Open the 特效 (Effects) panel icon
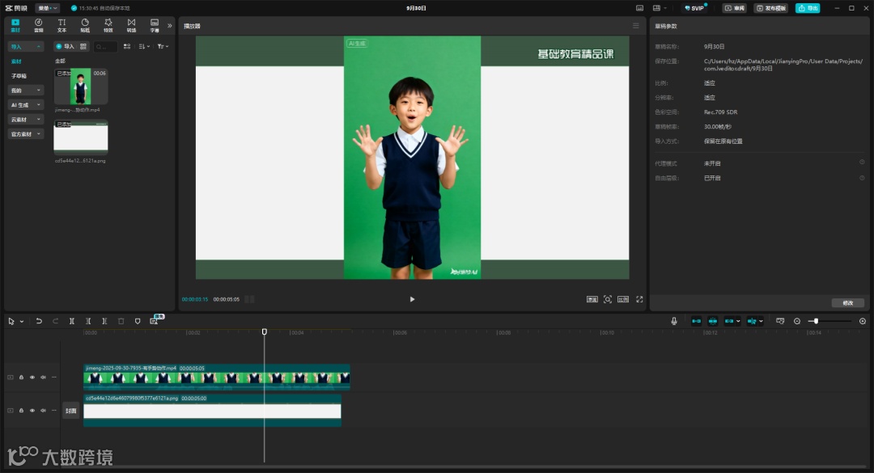The width and height of the screenshot is (874, 473). pyautogui.click(x=108, y=25)
